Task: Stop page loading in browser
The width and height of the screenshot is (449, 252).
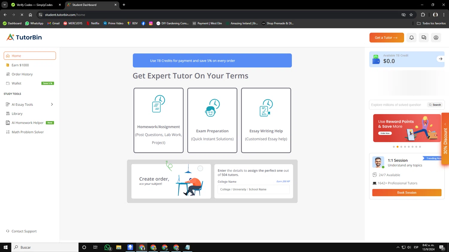Action: (22, 15)
